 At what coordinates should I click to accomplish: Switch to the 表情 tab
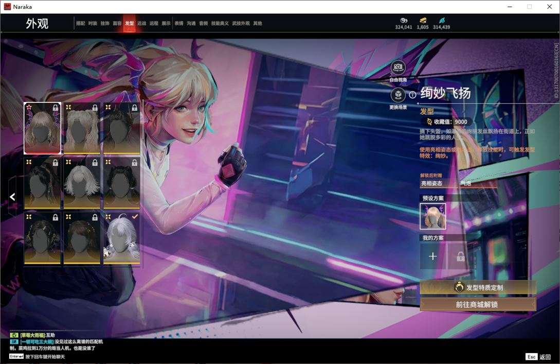(x=179, y=23)
